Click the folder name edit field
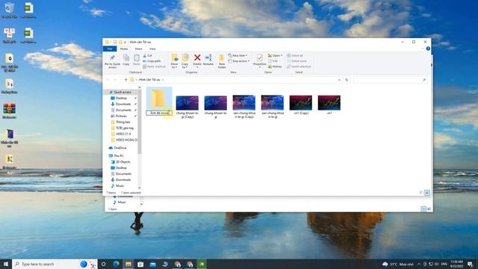478x269 pixels. 159,113
